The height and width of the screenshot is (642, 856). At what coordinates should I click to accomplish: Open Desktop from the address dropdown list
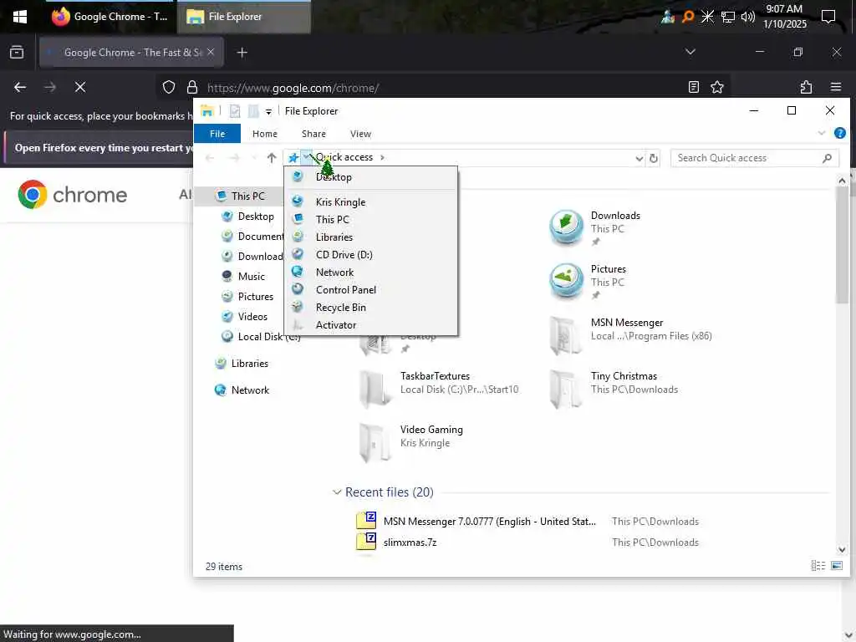click(x=370, y=177)
